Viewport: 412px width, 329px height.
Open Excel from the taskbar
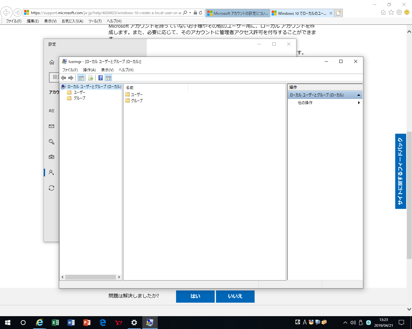(x=55, y=323)
